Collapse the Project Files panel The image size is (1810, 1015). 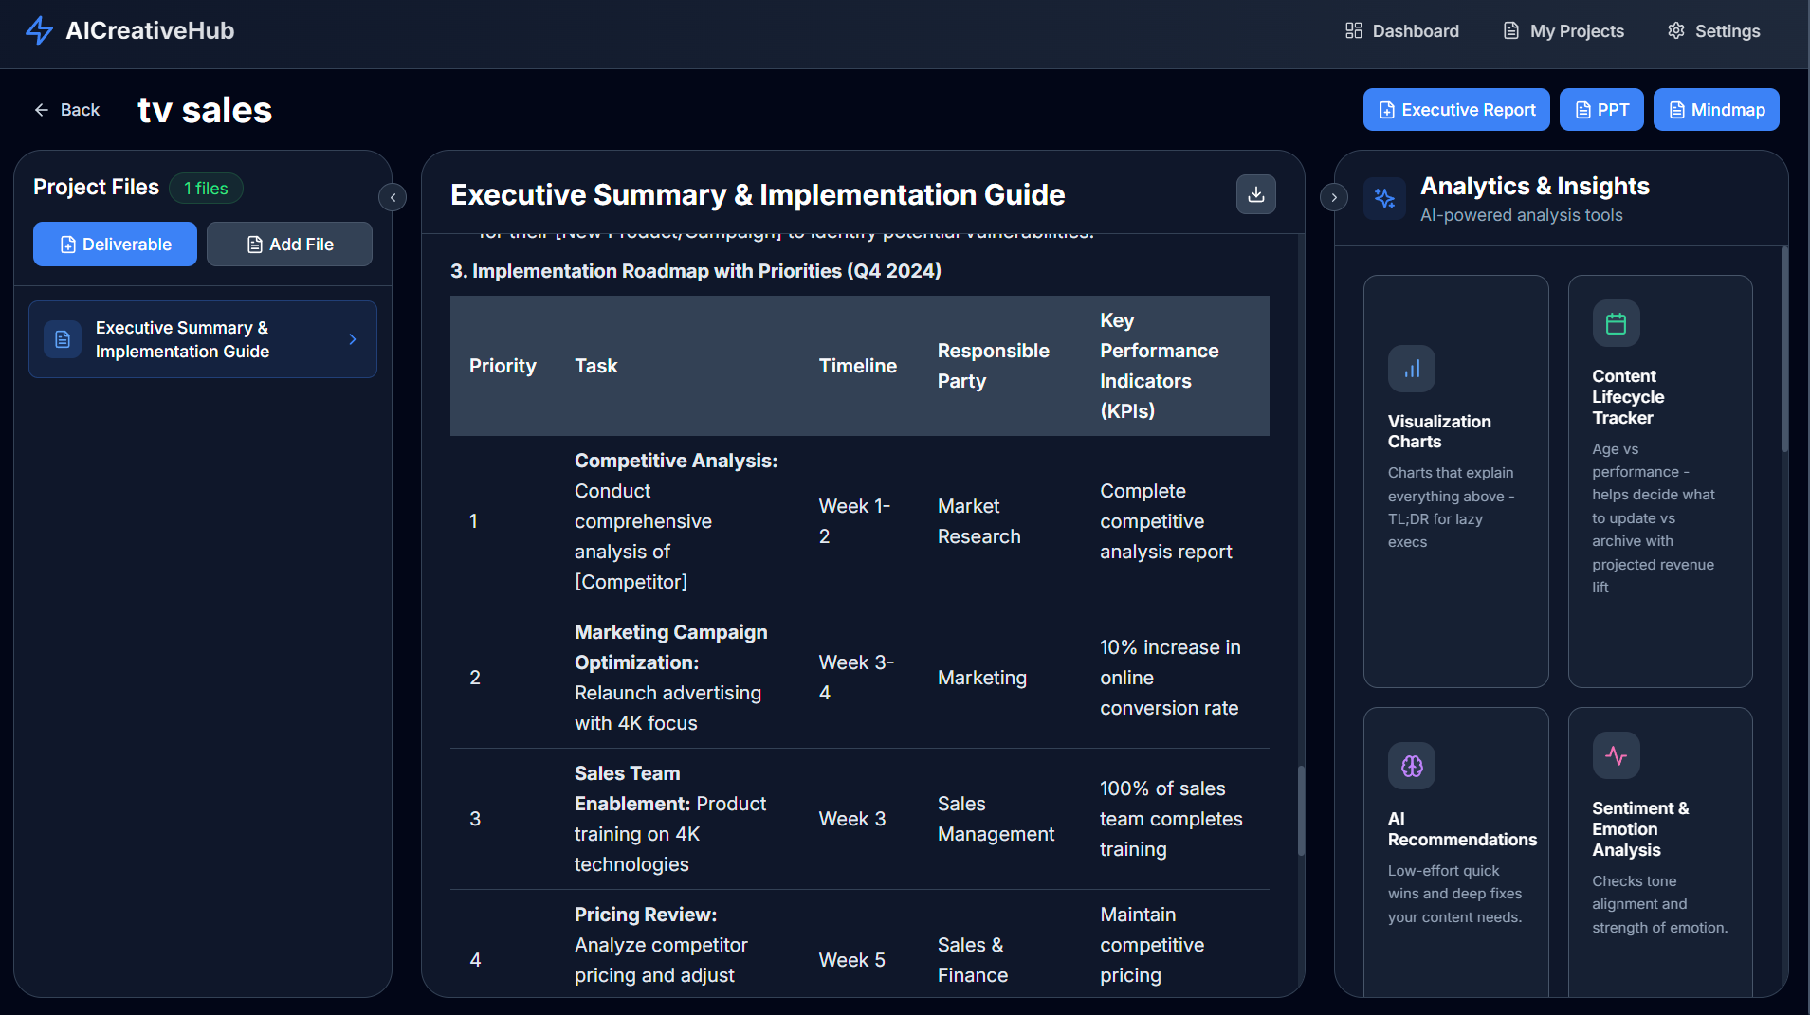point(393,197)
